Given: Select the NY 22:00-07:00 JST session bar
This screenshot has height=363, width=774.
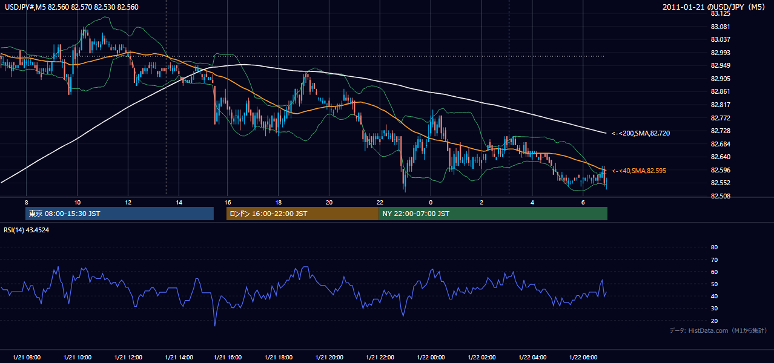Looking at the screenshot, I should pyautogui.click(x=493, y=214).
